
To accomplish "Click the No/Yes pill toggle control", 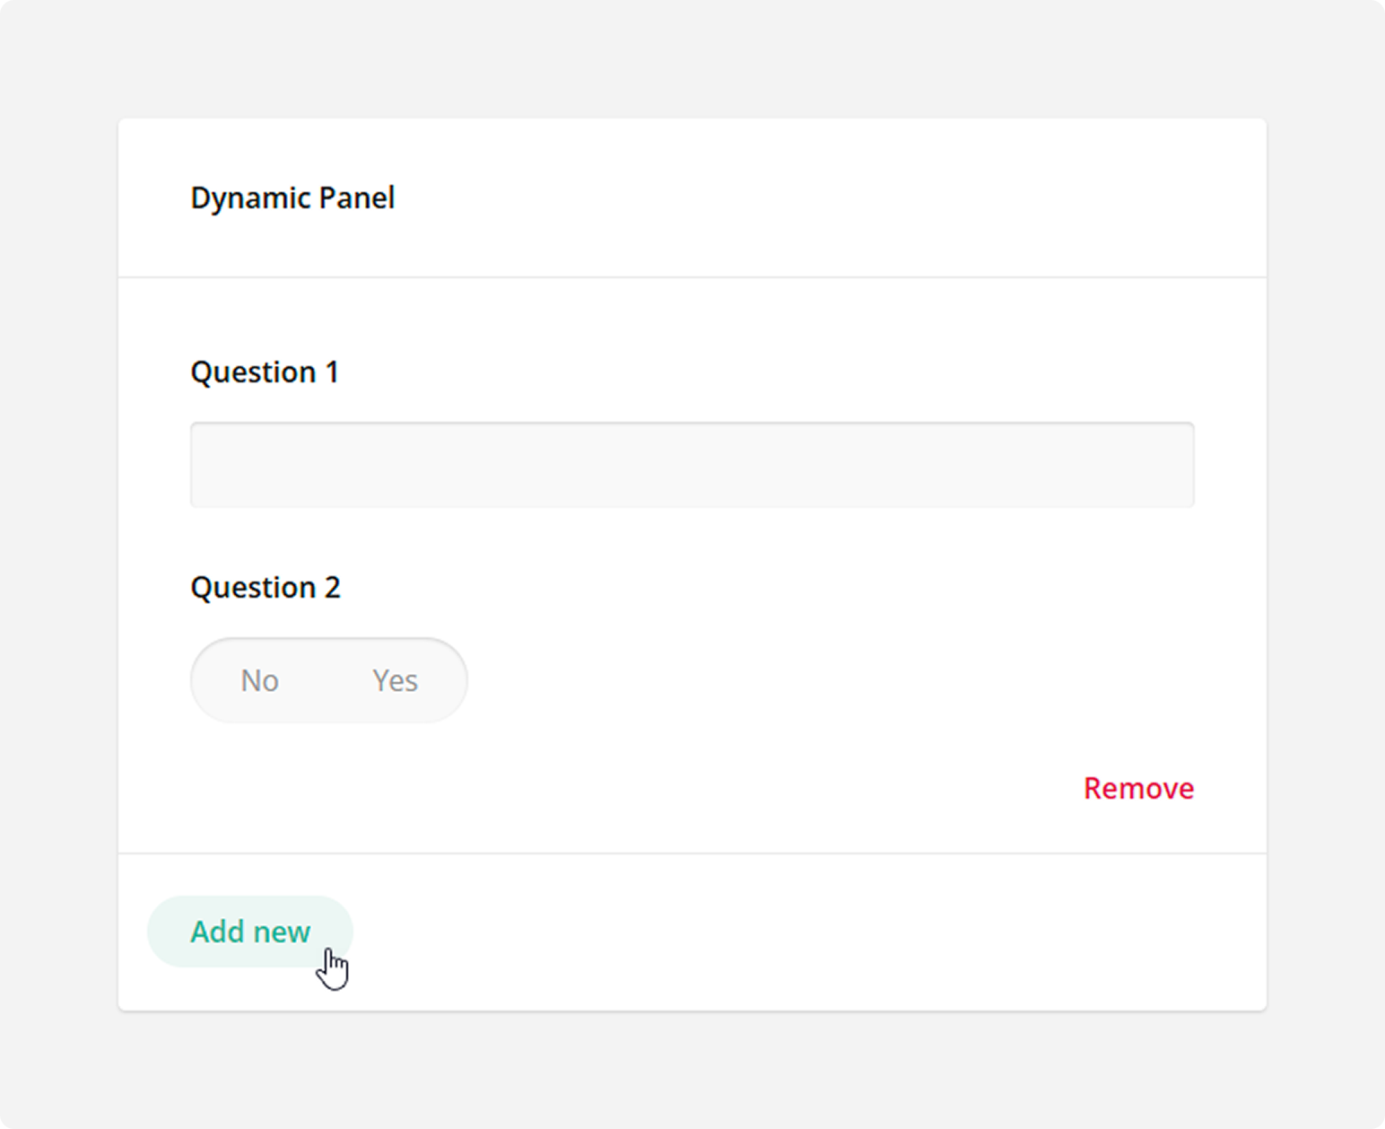I will [328, 680].
